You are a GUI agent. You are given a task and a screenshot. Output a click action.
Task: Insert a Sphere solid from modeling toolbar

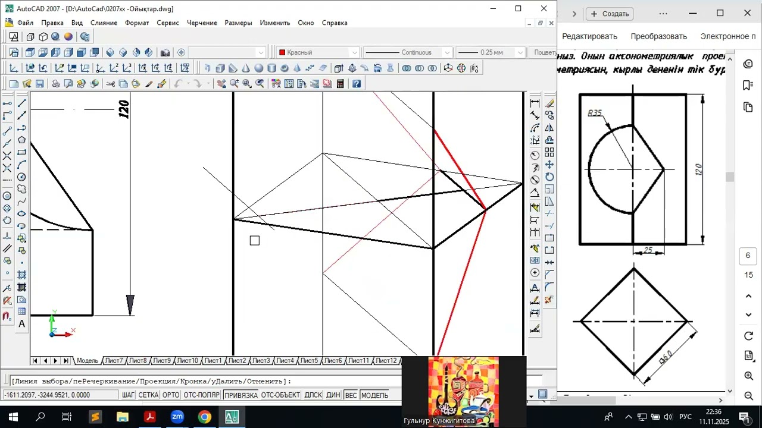pyautogui.click(x=258, y=68)
